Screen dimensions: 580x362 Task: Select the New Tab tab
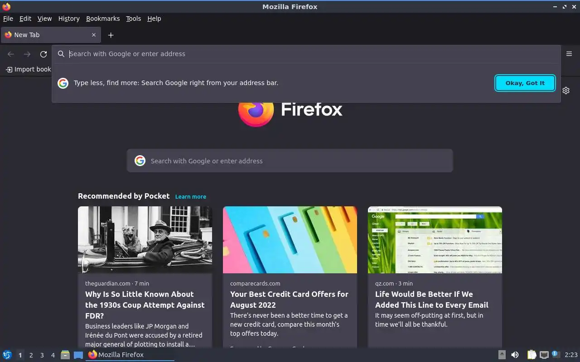pos(50,35)
